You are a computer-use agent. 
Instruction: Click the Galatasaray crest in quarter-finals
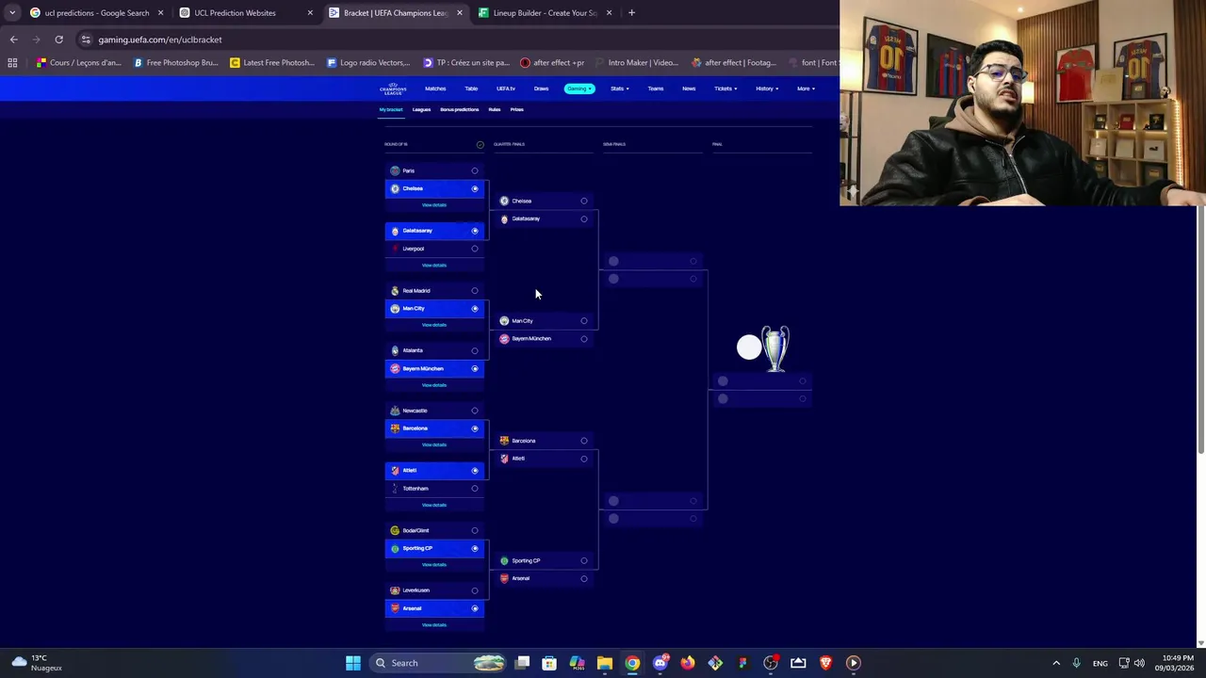(504, 218)
